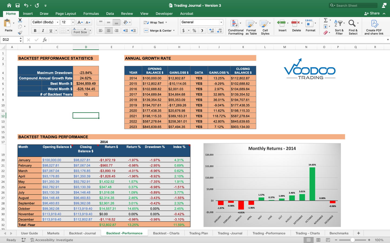Screen dimensions: 390x243
Task: Expand the General number format dropdown
Action: [221, 22]
